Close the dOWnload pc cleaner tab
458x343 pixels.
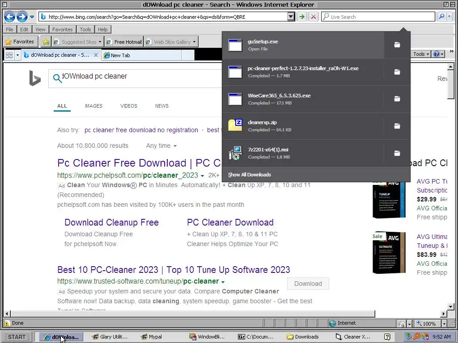pyautogui.click(x=96, y=55)
